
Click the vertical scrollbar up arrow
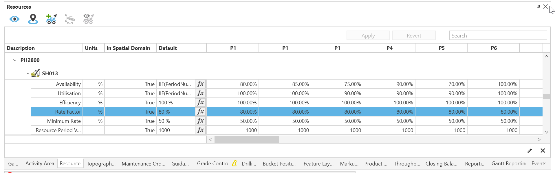(546, 57)
